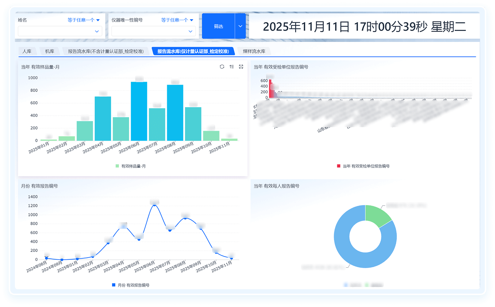The height and width of the screenshot is (307, 495).
Task: Open the 仪器唯一性编号 condition dropdown
Action: coord(177,20)
